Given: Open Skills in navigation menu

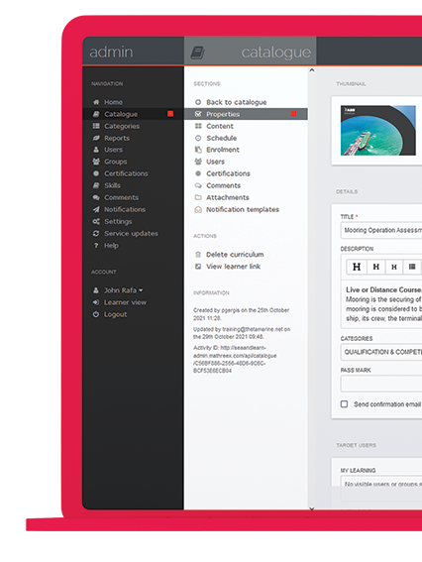Looking at the screenshot, I should [112, 185].
